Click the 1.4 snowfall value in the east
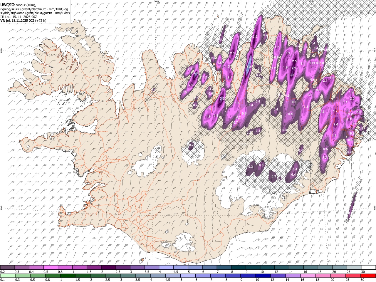 point(334,135)
